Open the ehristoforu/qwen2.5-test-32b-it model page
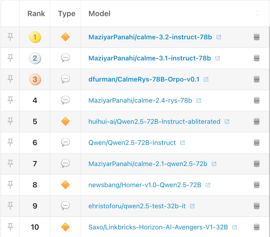The width and height of the screenshot is (270, 237). (x=137, y=206)
